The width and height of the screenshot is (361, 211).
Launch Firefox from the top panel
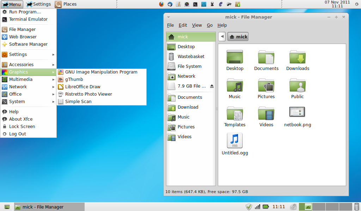click(x=161, y=4)
